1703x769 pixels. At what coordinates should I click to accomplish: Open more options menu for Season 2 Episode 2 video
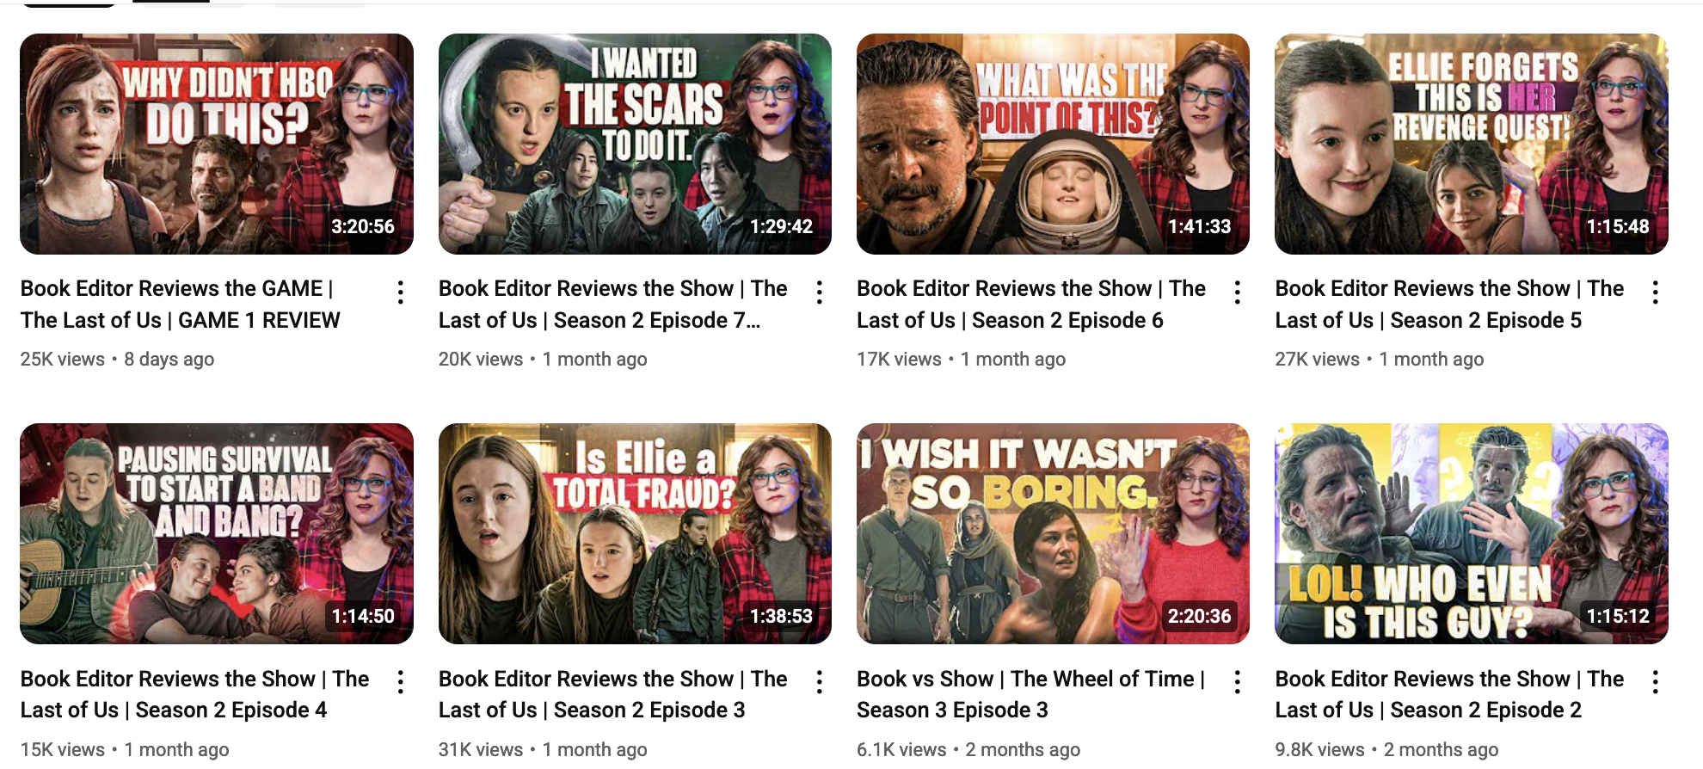(x=1656, y=683)
